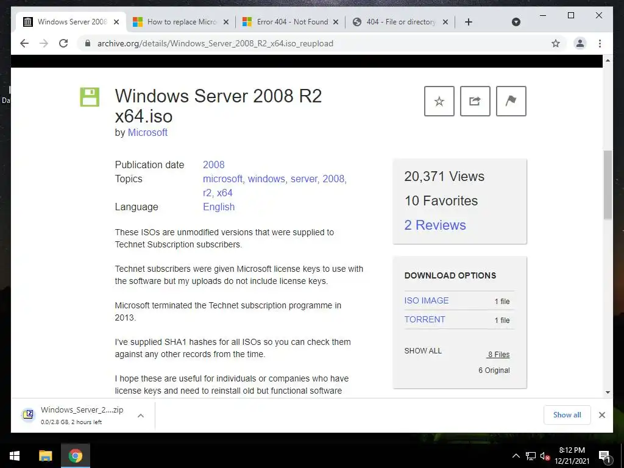
Task: Click the muted volume icon in tray
Action: click(x=545, y=456)
